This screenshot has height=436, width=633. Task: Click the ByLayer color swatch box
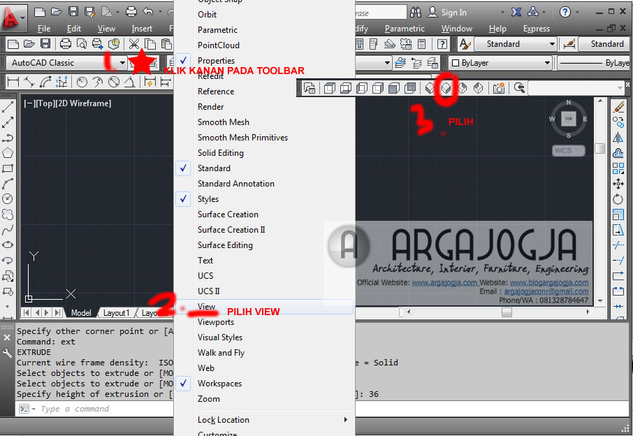(x=456, y=63)
